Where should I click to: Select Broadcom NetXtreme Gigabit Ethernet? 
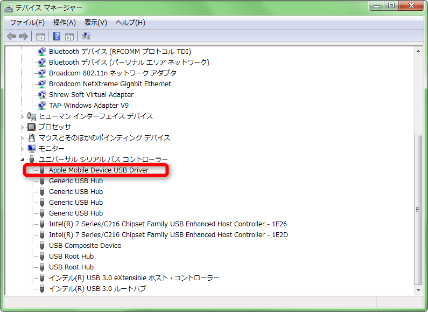point(110,84)
